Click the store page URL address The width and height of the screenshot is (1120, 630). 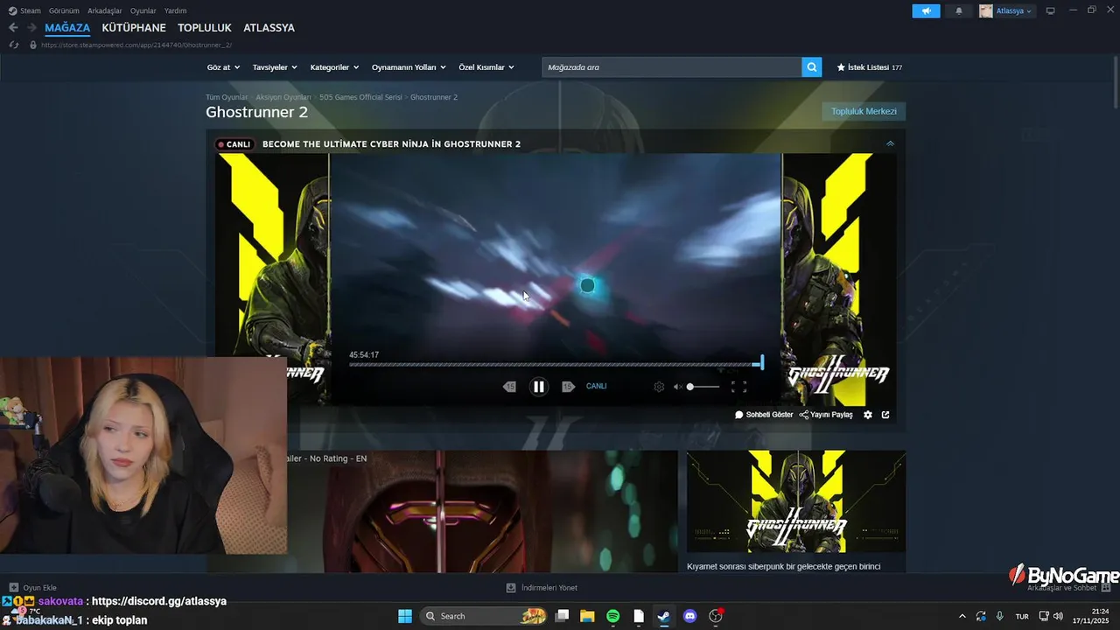click(136, 45)
